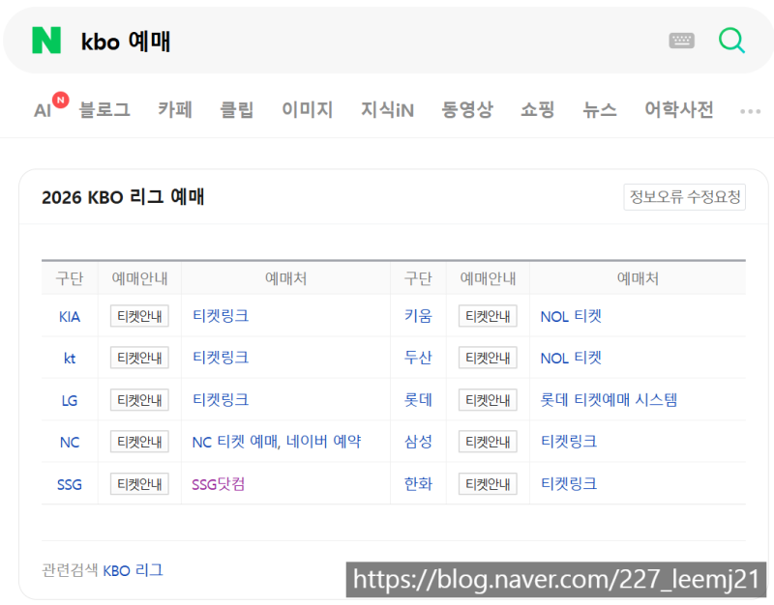Click the green Naver logo icon
The image size is (774, 605).
tap(46, 41)
